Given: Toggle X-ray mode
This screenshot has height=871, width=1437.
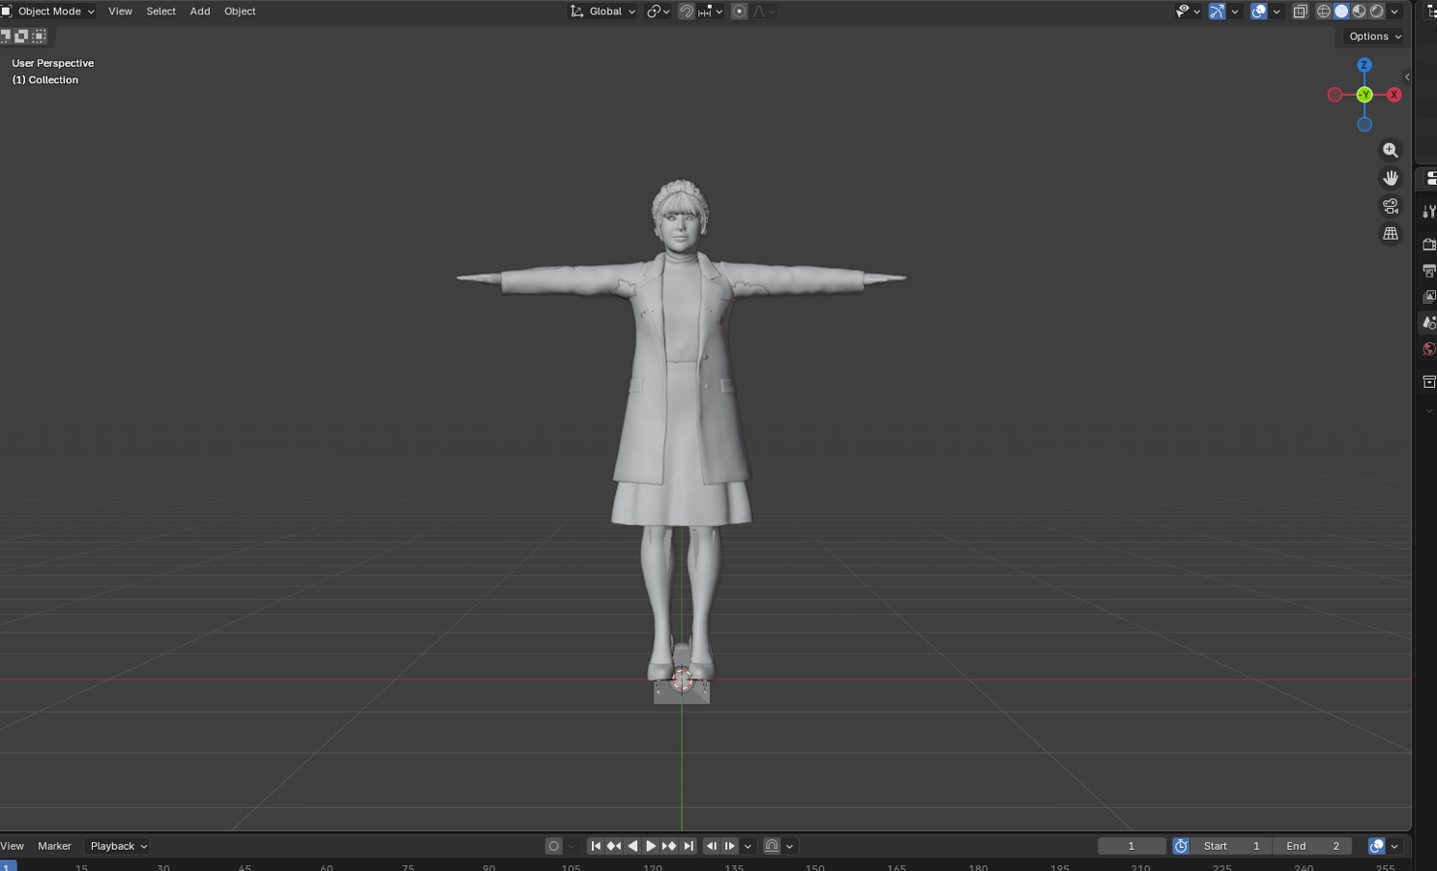Looking at the screenshot, I should click(1300, 11).
